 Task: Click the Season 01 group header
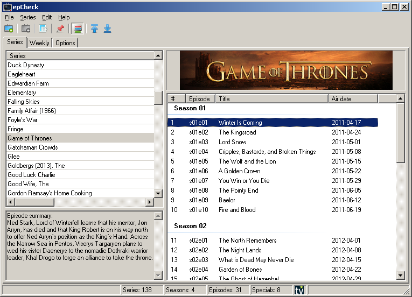pyautogui.click(x=190, y=108)
